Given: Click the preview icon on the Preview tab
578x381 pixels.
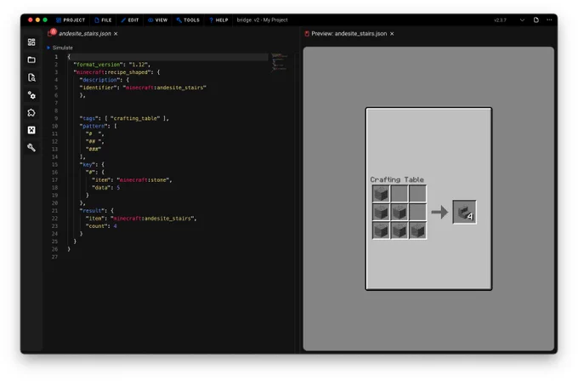Looking at the screenshot, I should (307, 33).
